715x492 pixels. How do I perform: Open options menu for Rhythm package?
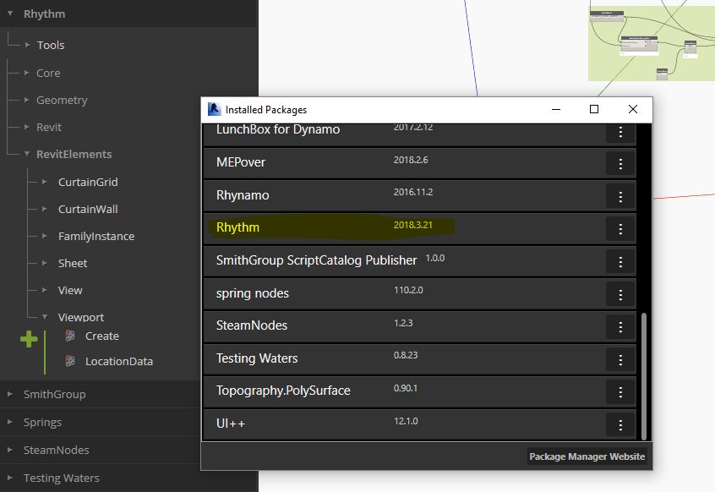[x=620, y=229]
